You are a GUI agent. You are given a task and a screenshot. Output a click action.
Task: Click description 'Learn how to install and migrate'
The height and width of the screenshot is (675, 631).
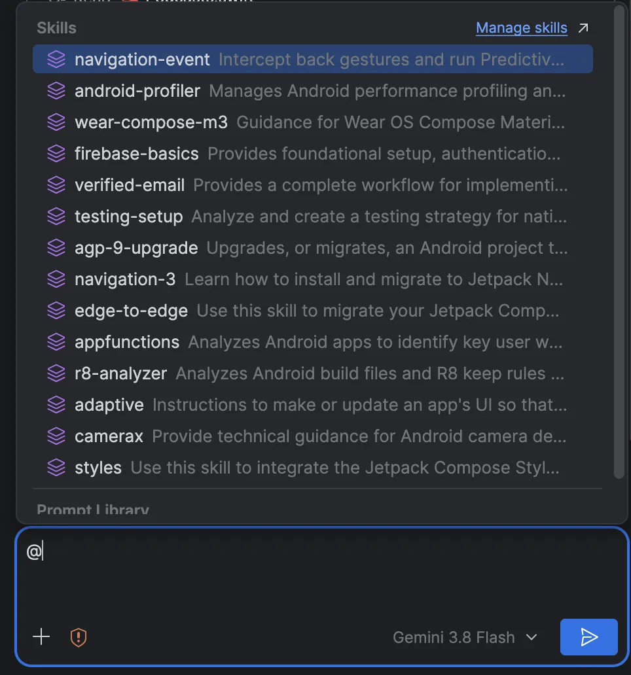pos(313,279)
